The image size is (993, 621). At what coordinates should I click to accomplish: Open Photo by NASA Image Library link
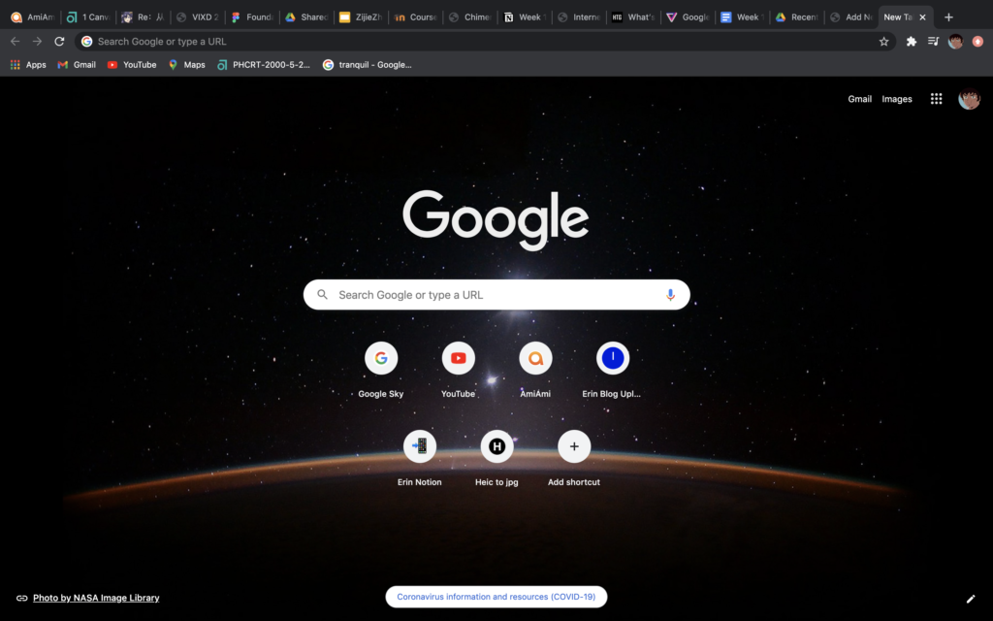coord(96,598)
